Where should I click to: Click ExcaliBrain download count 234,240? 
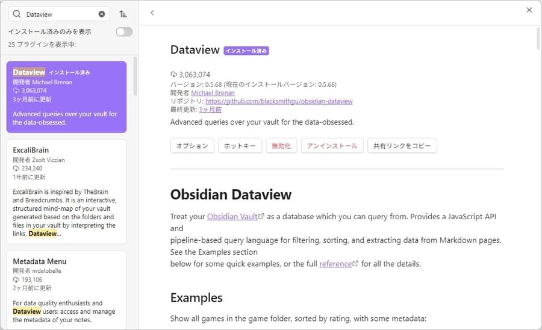[x=28, y=168]
